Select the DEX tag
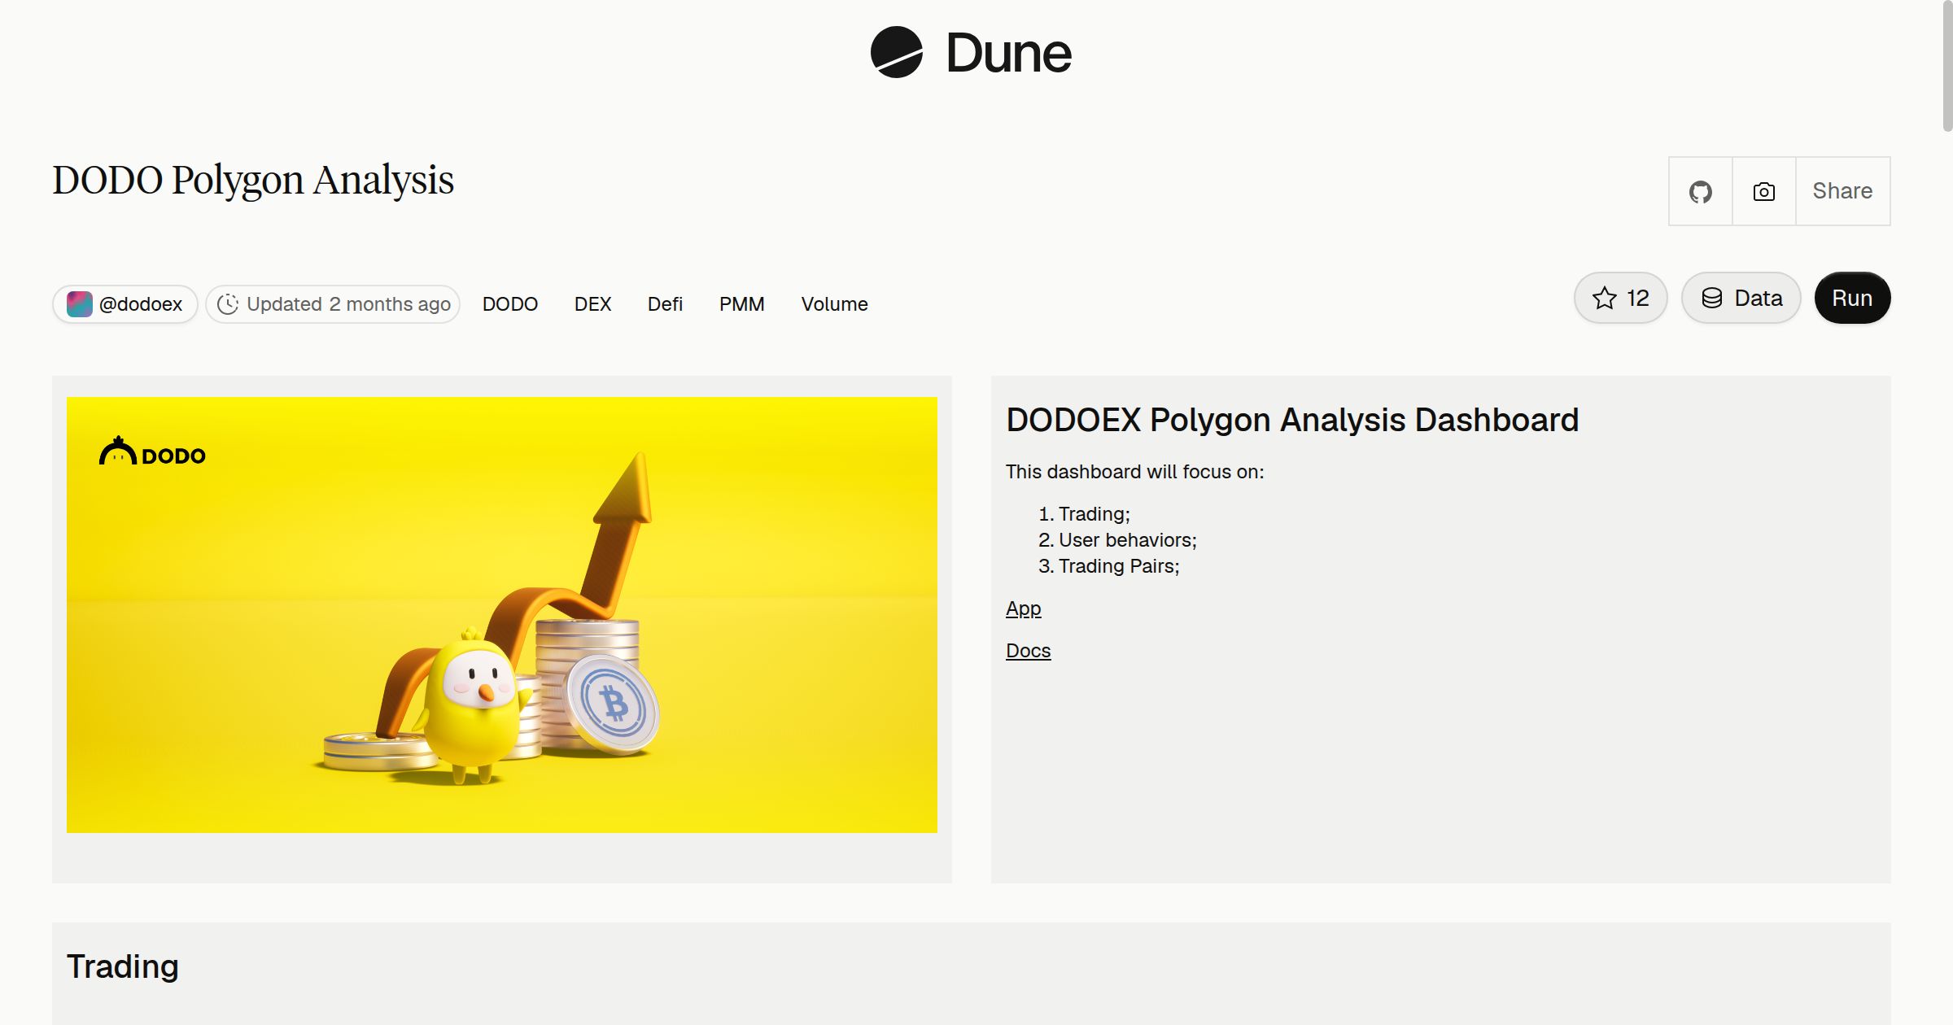The height and width of the screenshot is (1025, 1953). pos(592,303)
